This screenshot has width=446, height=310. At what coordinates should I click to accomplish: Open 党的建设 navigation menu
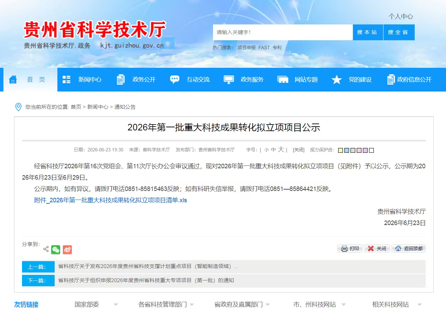(x=360, y=79)
